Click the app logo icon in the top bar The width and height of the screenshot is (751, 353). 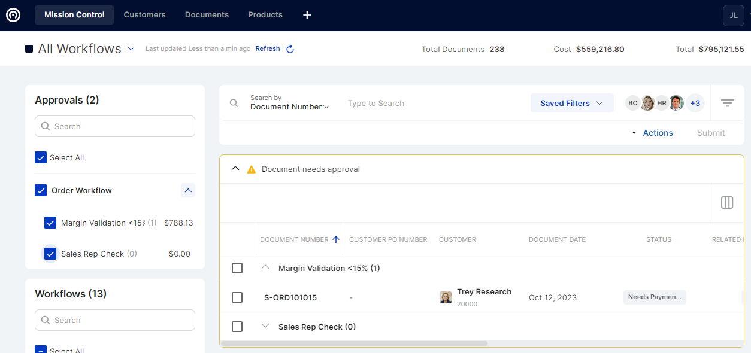13,15
